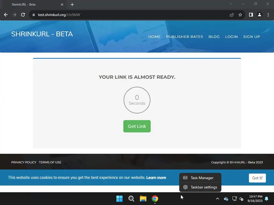The image size is (274, 205).
Task: Reload the ShrinkURL page
Action: [x=23, y=15]
